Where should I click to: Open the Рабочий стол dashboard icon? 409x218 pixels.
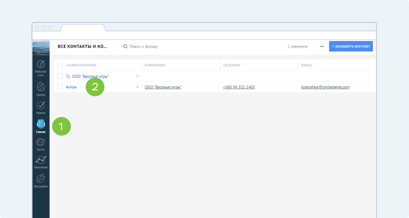(x=40, y=66)
